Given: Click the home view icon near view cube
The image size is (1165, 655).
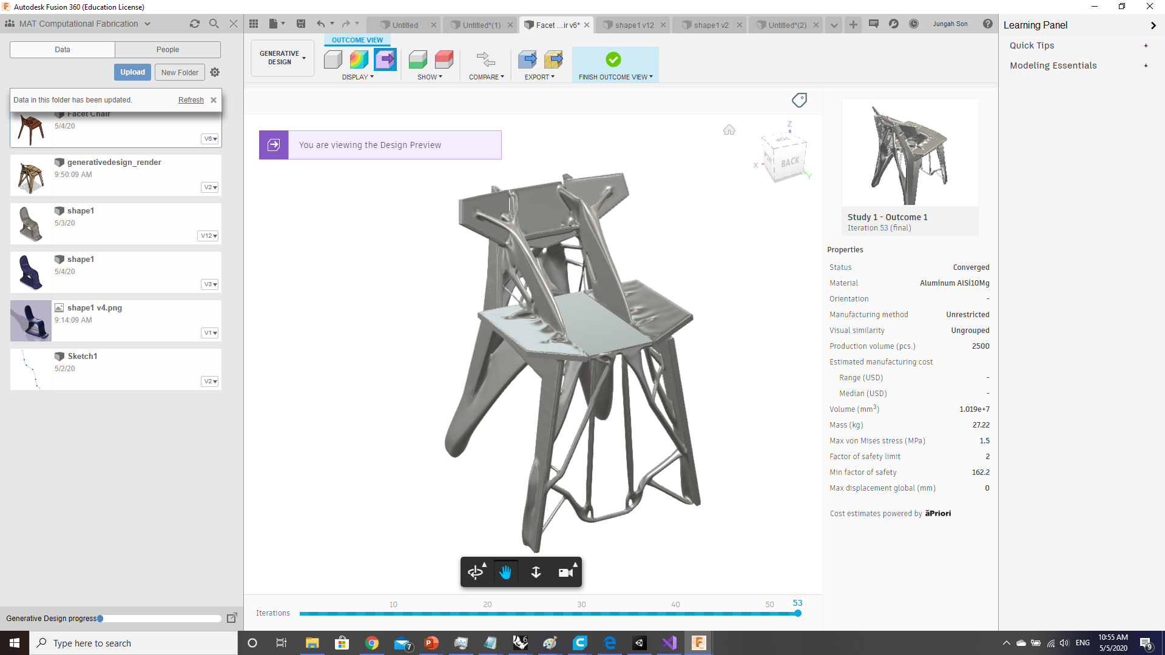Looking at the screenshot, I should coord(729,130).
